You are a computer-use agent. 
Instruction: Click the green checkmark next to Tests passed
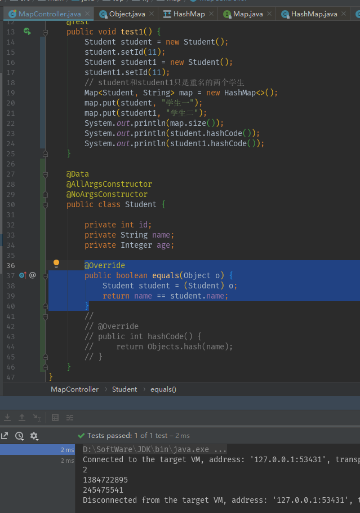[81, 436]
